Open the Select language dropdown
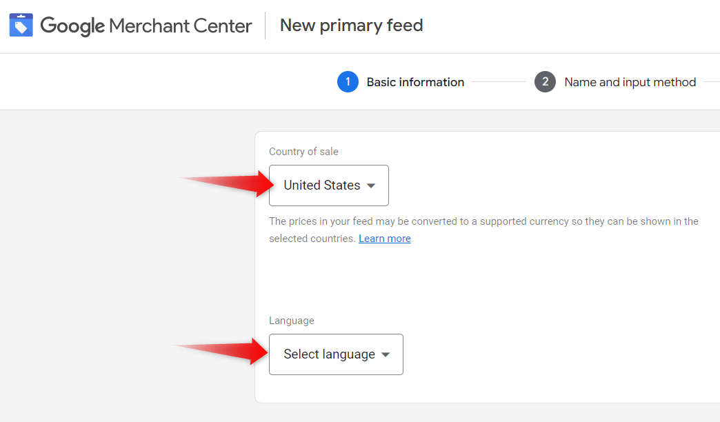720x422 pixels. click(336, 354)
